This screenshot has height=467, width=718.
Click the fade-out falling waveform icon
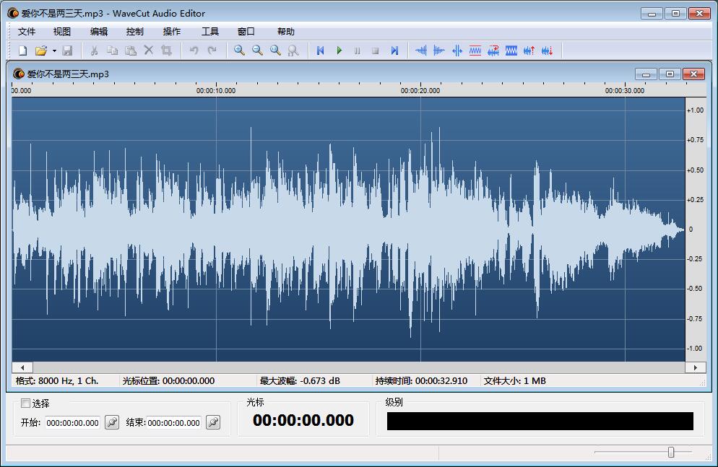pyautogui.click(x=438, y=51)
